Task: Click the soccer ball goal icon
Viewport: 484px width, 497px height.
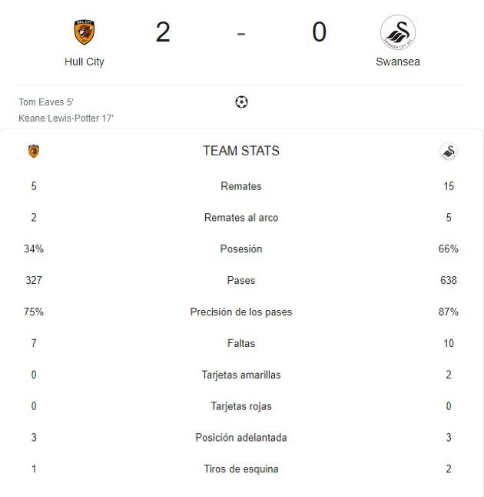Action: click(241, 102)
